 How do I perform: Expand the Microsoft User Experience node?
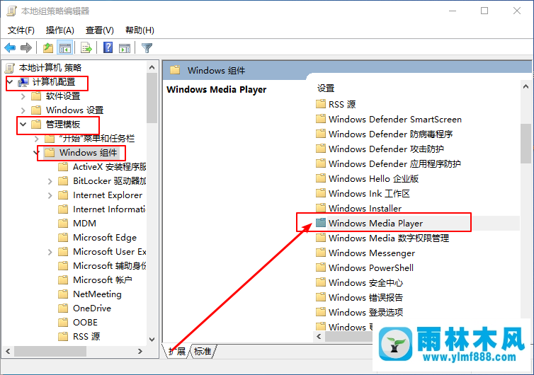point(50,252)
